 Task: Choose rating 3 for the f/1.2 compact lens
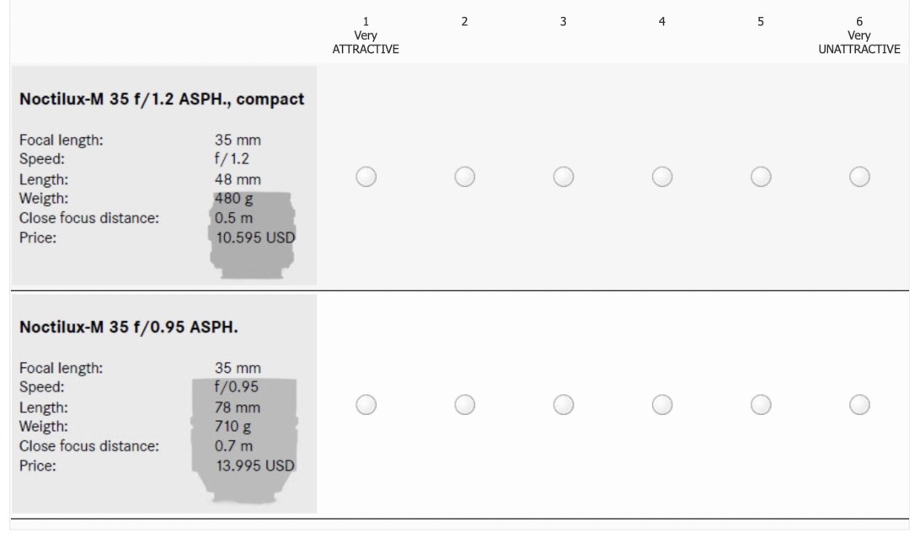pos(563,177)
